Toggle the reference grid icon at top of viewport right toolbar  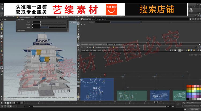(78, 24)
